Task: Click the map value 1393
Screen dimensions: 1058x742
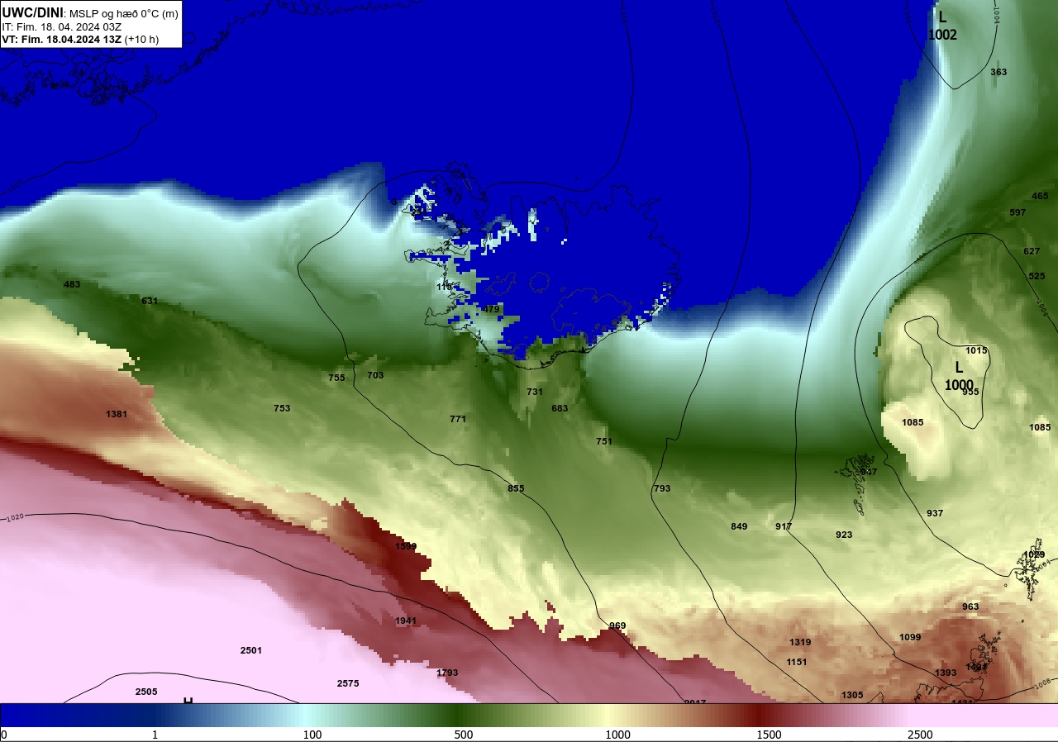Action: [946, 673]
